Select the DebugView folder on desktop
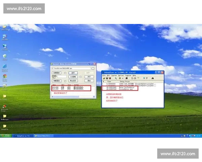The image size is (202, 162). pyautogui.click(x=5, y=127)
